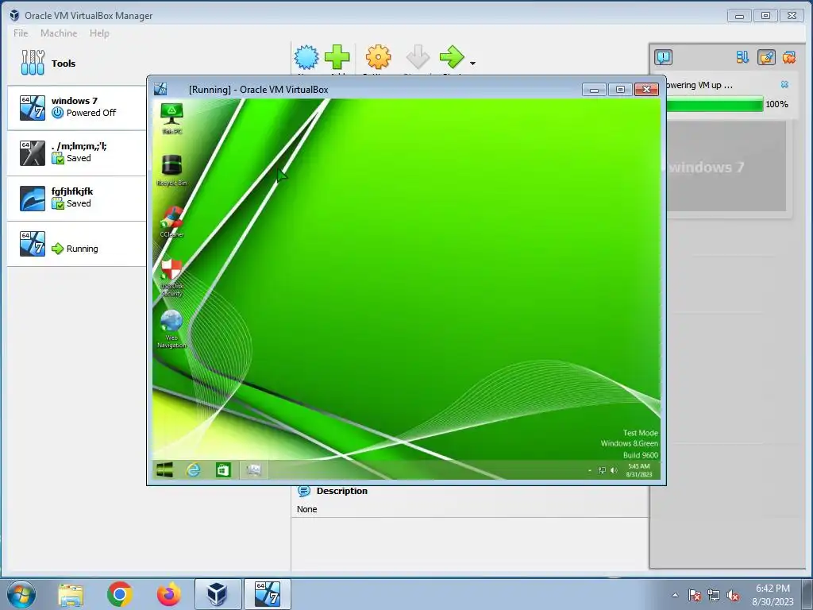This screenshot has height=610, width=813.
Task: Switch to VirtualBox Manager taskbar button
Action: (218, 594)
